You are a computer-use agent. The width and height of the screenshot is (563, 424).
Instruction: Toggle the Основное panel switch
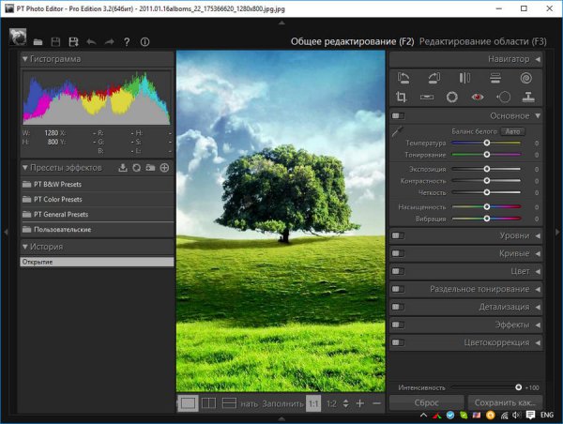click(x=398, y=115)
